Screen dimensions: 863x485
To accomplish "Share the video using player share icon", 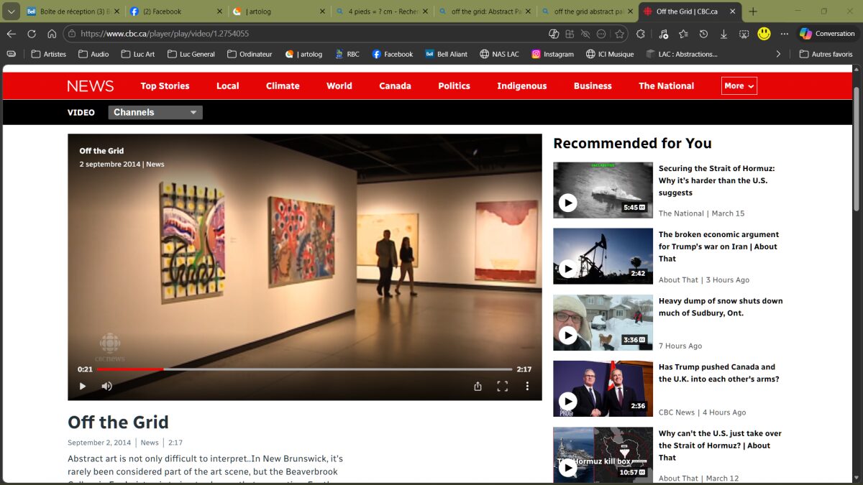I will pyautogui.click(x=478, y=387).
